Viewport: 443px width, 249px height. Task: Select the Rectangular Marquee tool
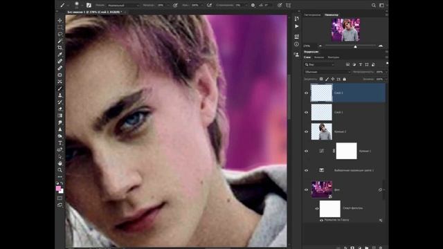60,28
